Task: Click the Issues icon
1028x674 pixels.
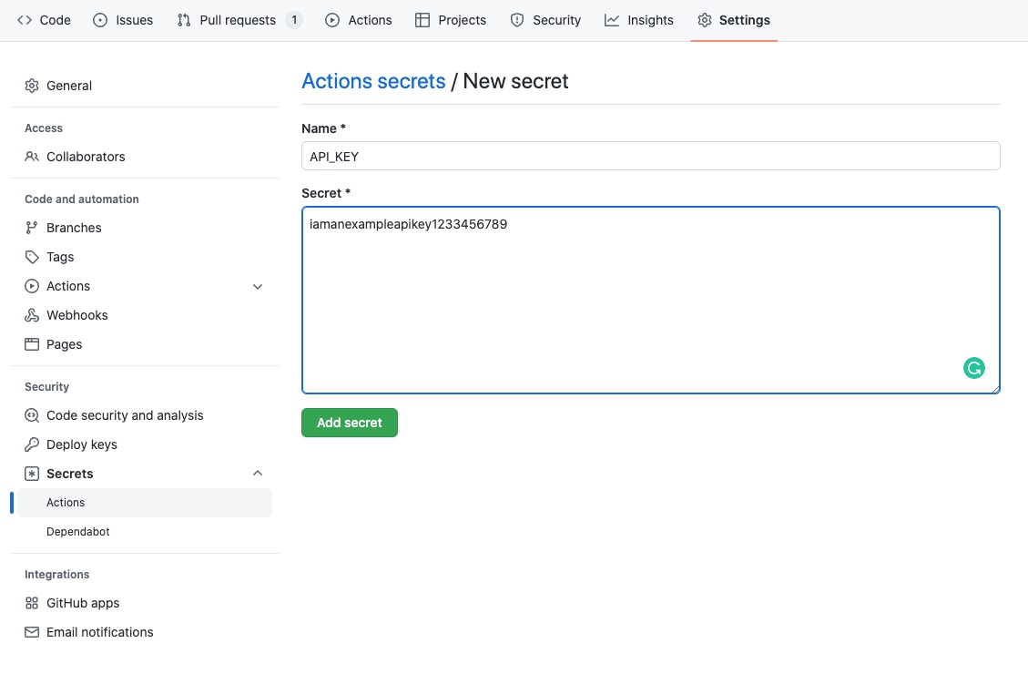Action: pos(100,19)
